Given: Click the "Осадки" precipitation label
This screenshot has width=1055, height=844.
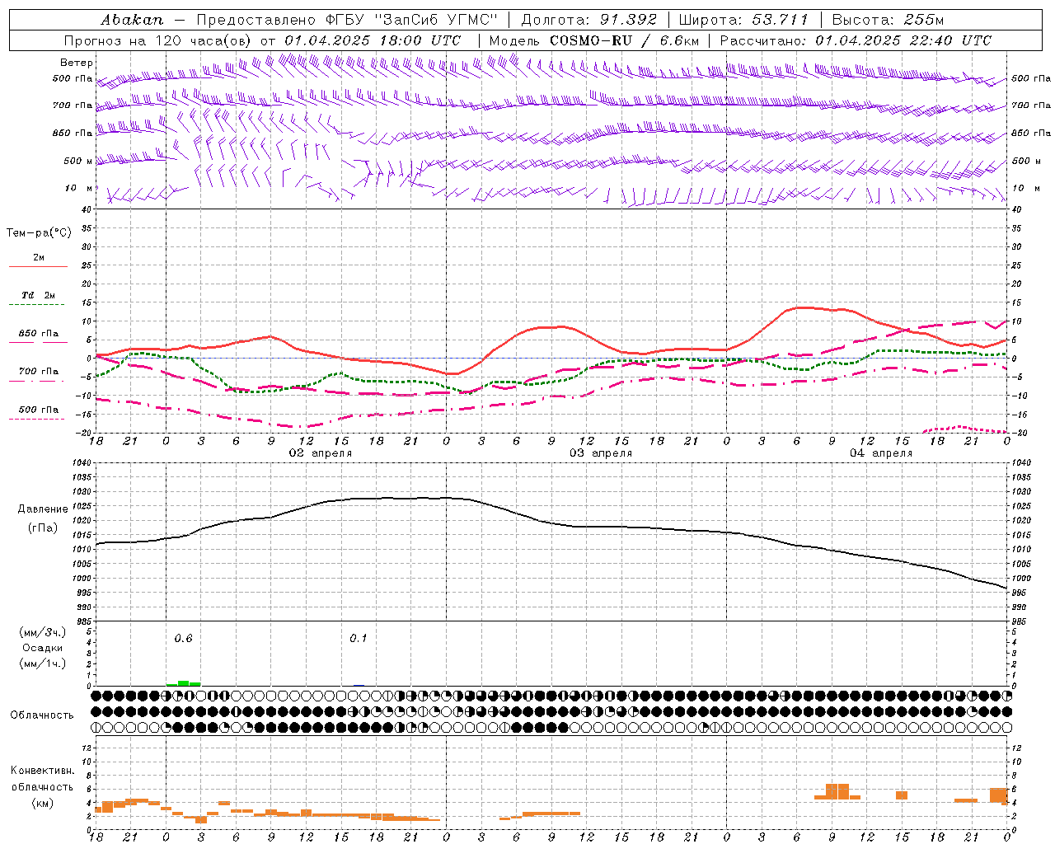Looking at the screenshot, I should click(x=43, y=648).
